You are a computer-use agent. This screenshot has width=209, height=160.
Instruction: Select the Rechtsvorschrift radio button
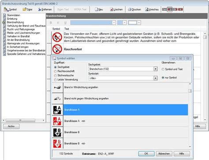55,71
